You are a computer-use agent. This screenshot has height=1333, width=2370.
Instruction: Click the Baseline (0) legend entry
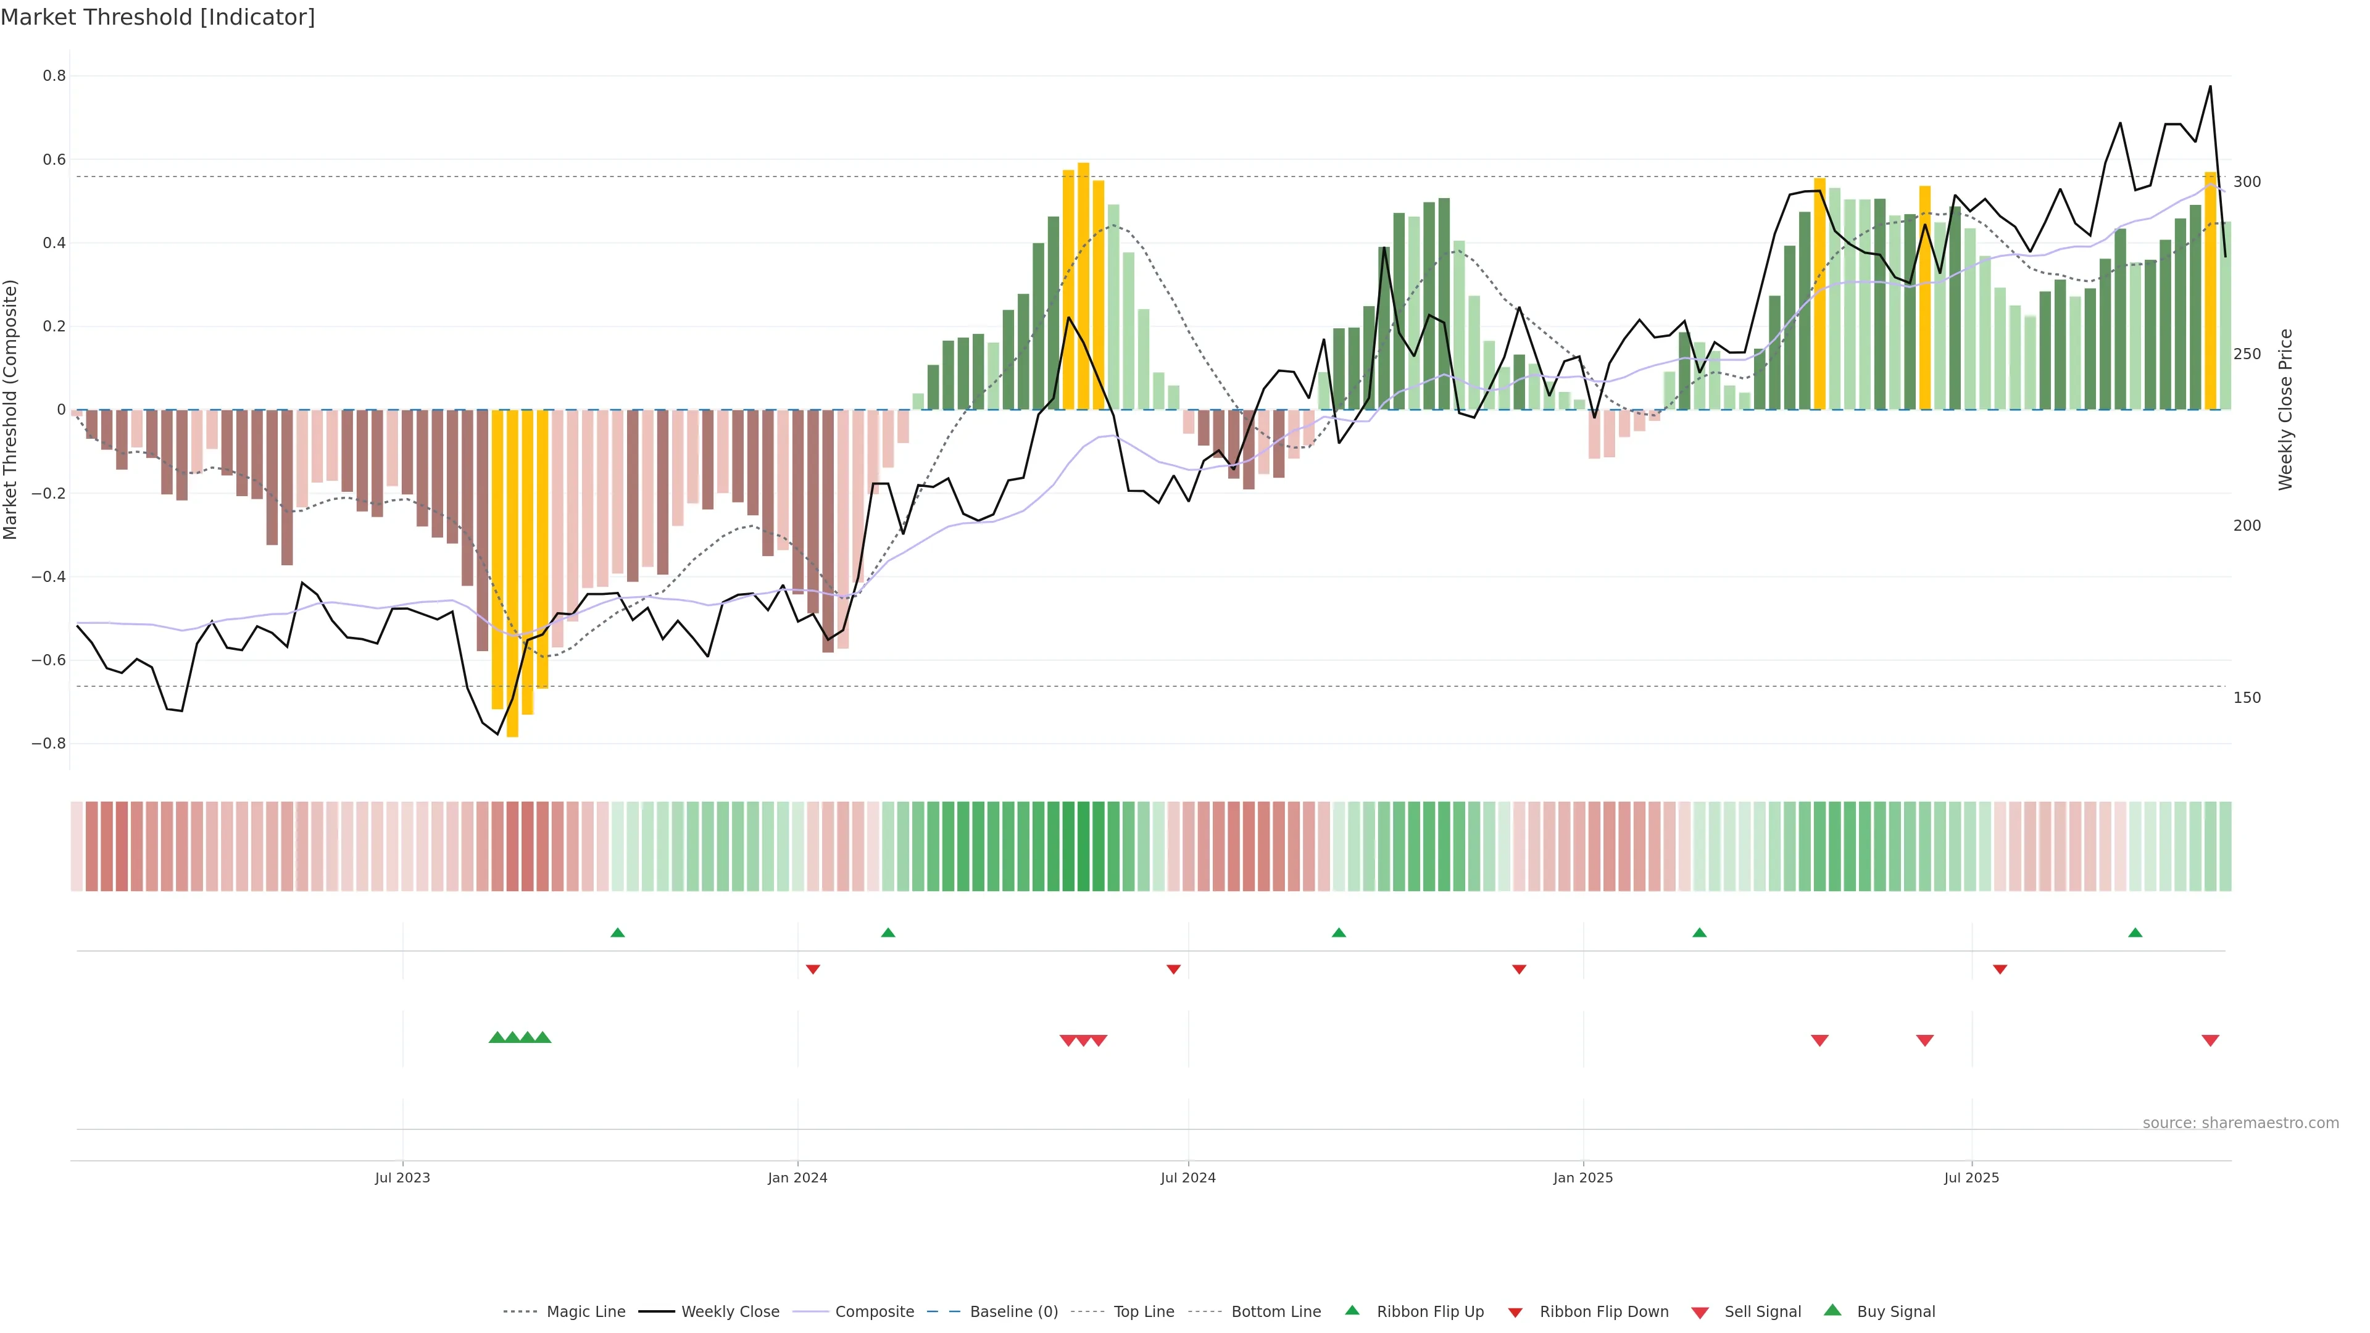(x=1013, y=1311)
